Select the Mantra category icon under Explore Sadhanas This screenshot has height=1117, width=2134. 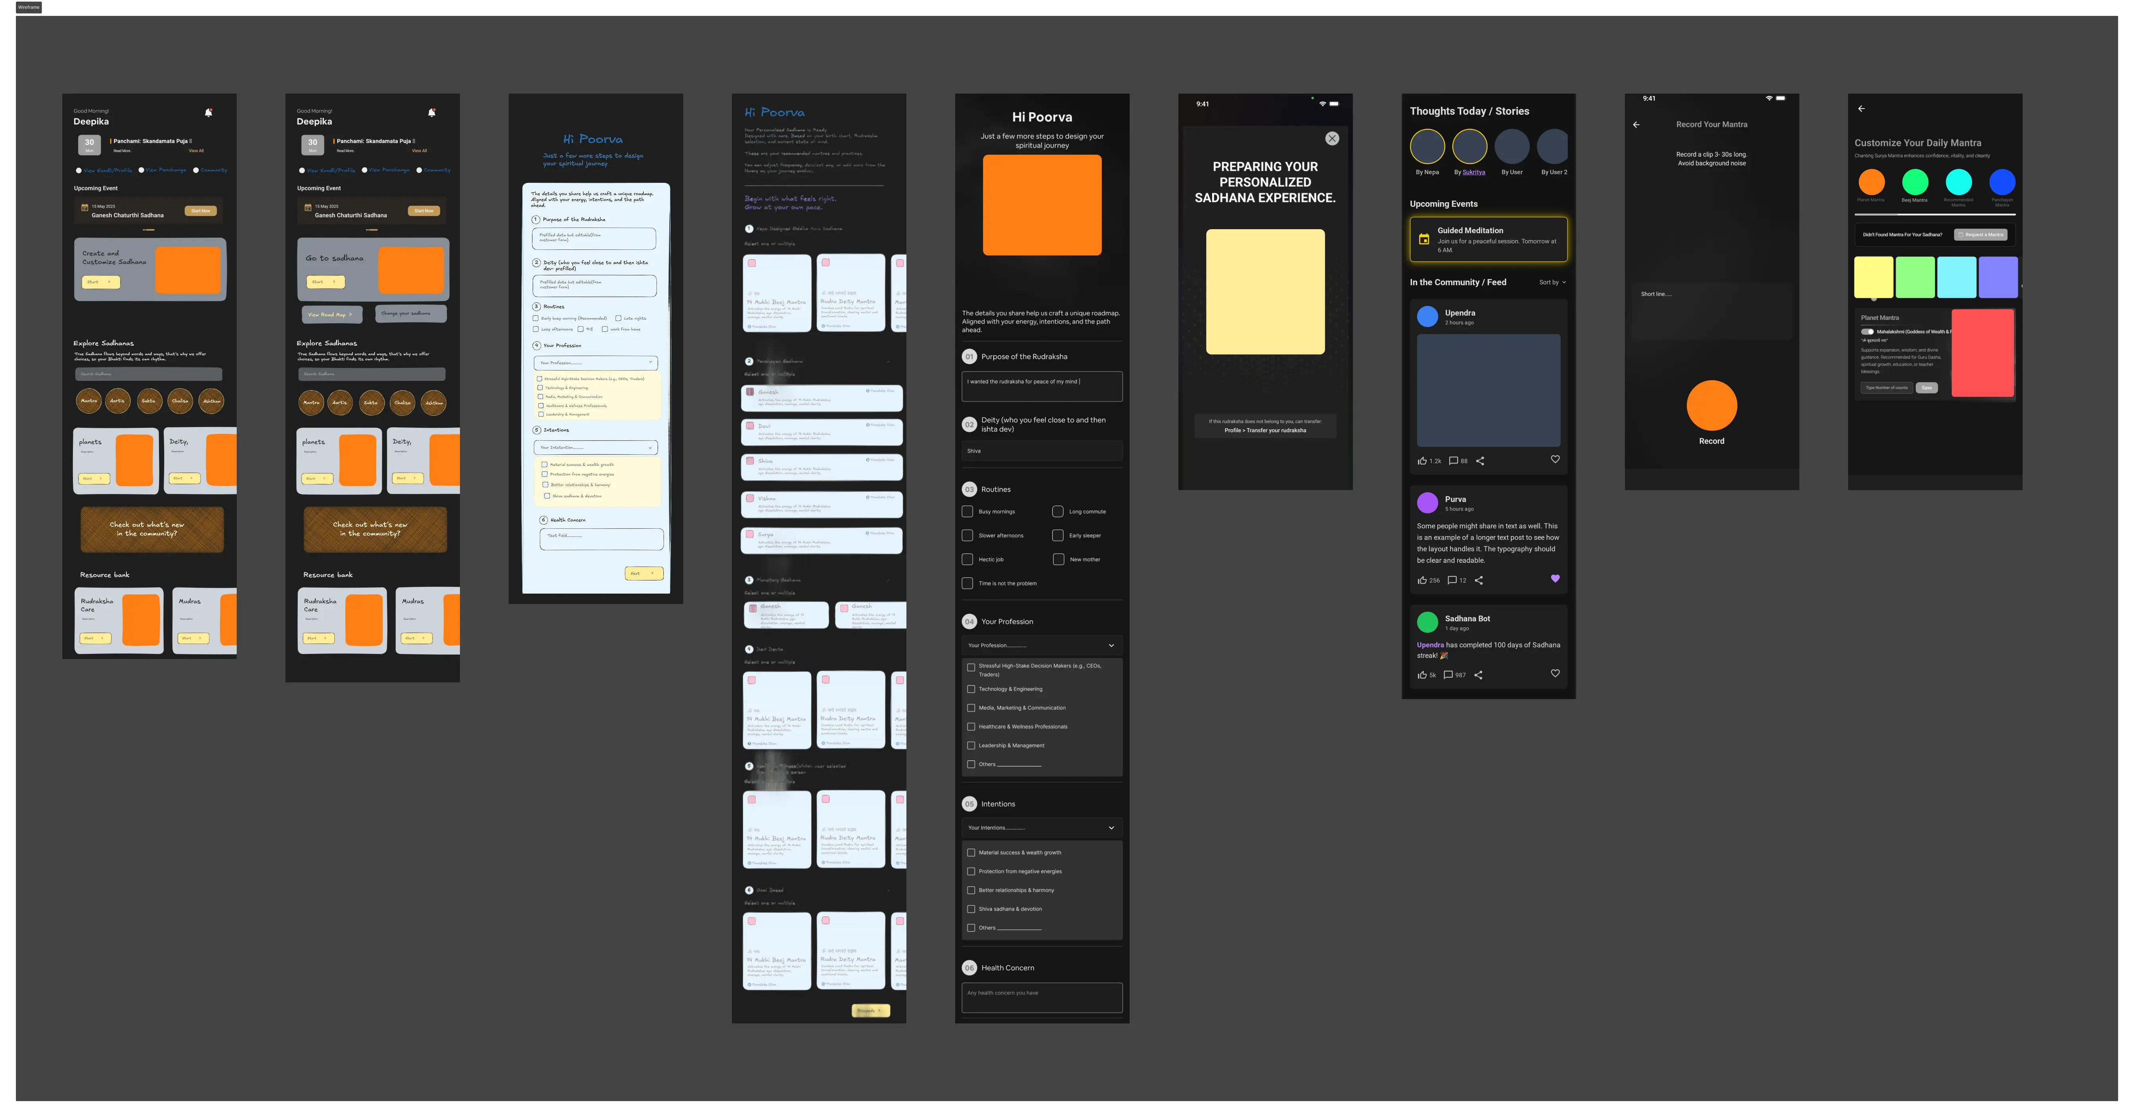coord(89,402)
